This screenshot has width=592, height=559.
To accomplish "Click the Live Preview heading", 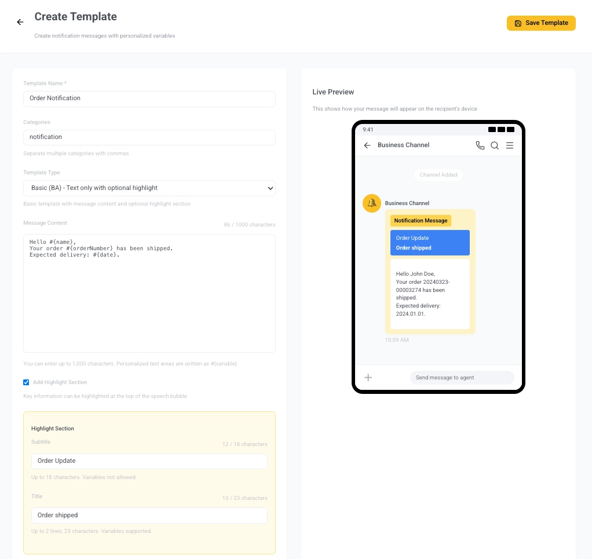I will pyautogui.click(x=333, y=92).
